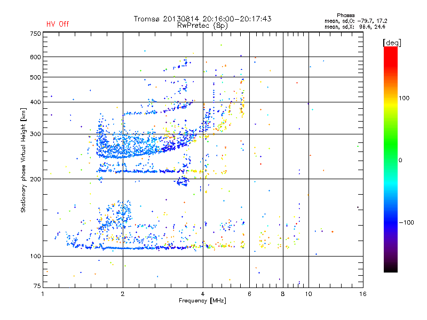The height and width of the screenshot is (320, 427).
Task: Click the '4' frequency axis label
Action: (203, 294)
